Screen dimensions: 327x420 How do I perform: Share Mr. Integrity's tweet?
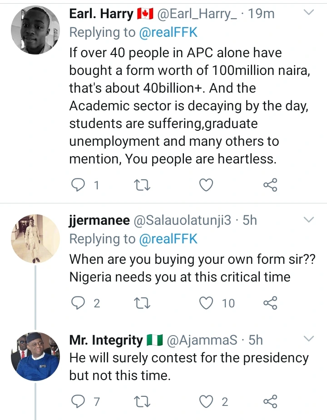coord(270,401)
